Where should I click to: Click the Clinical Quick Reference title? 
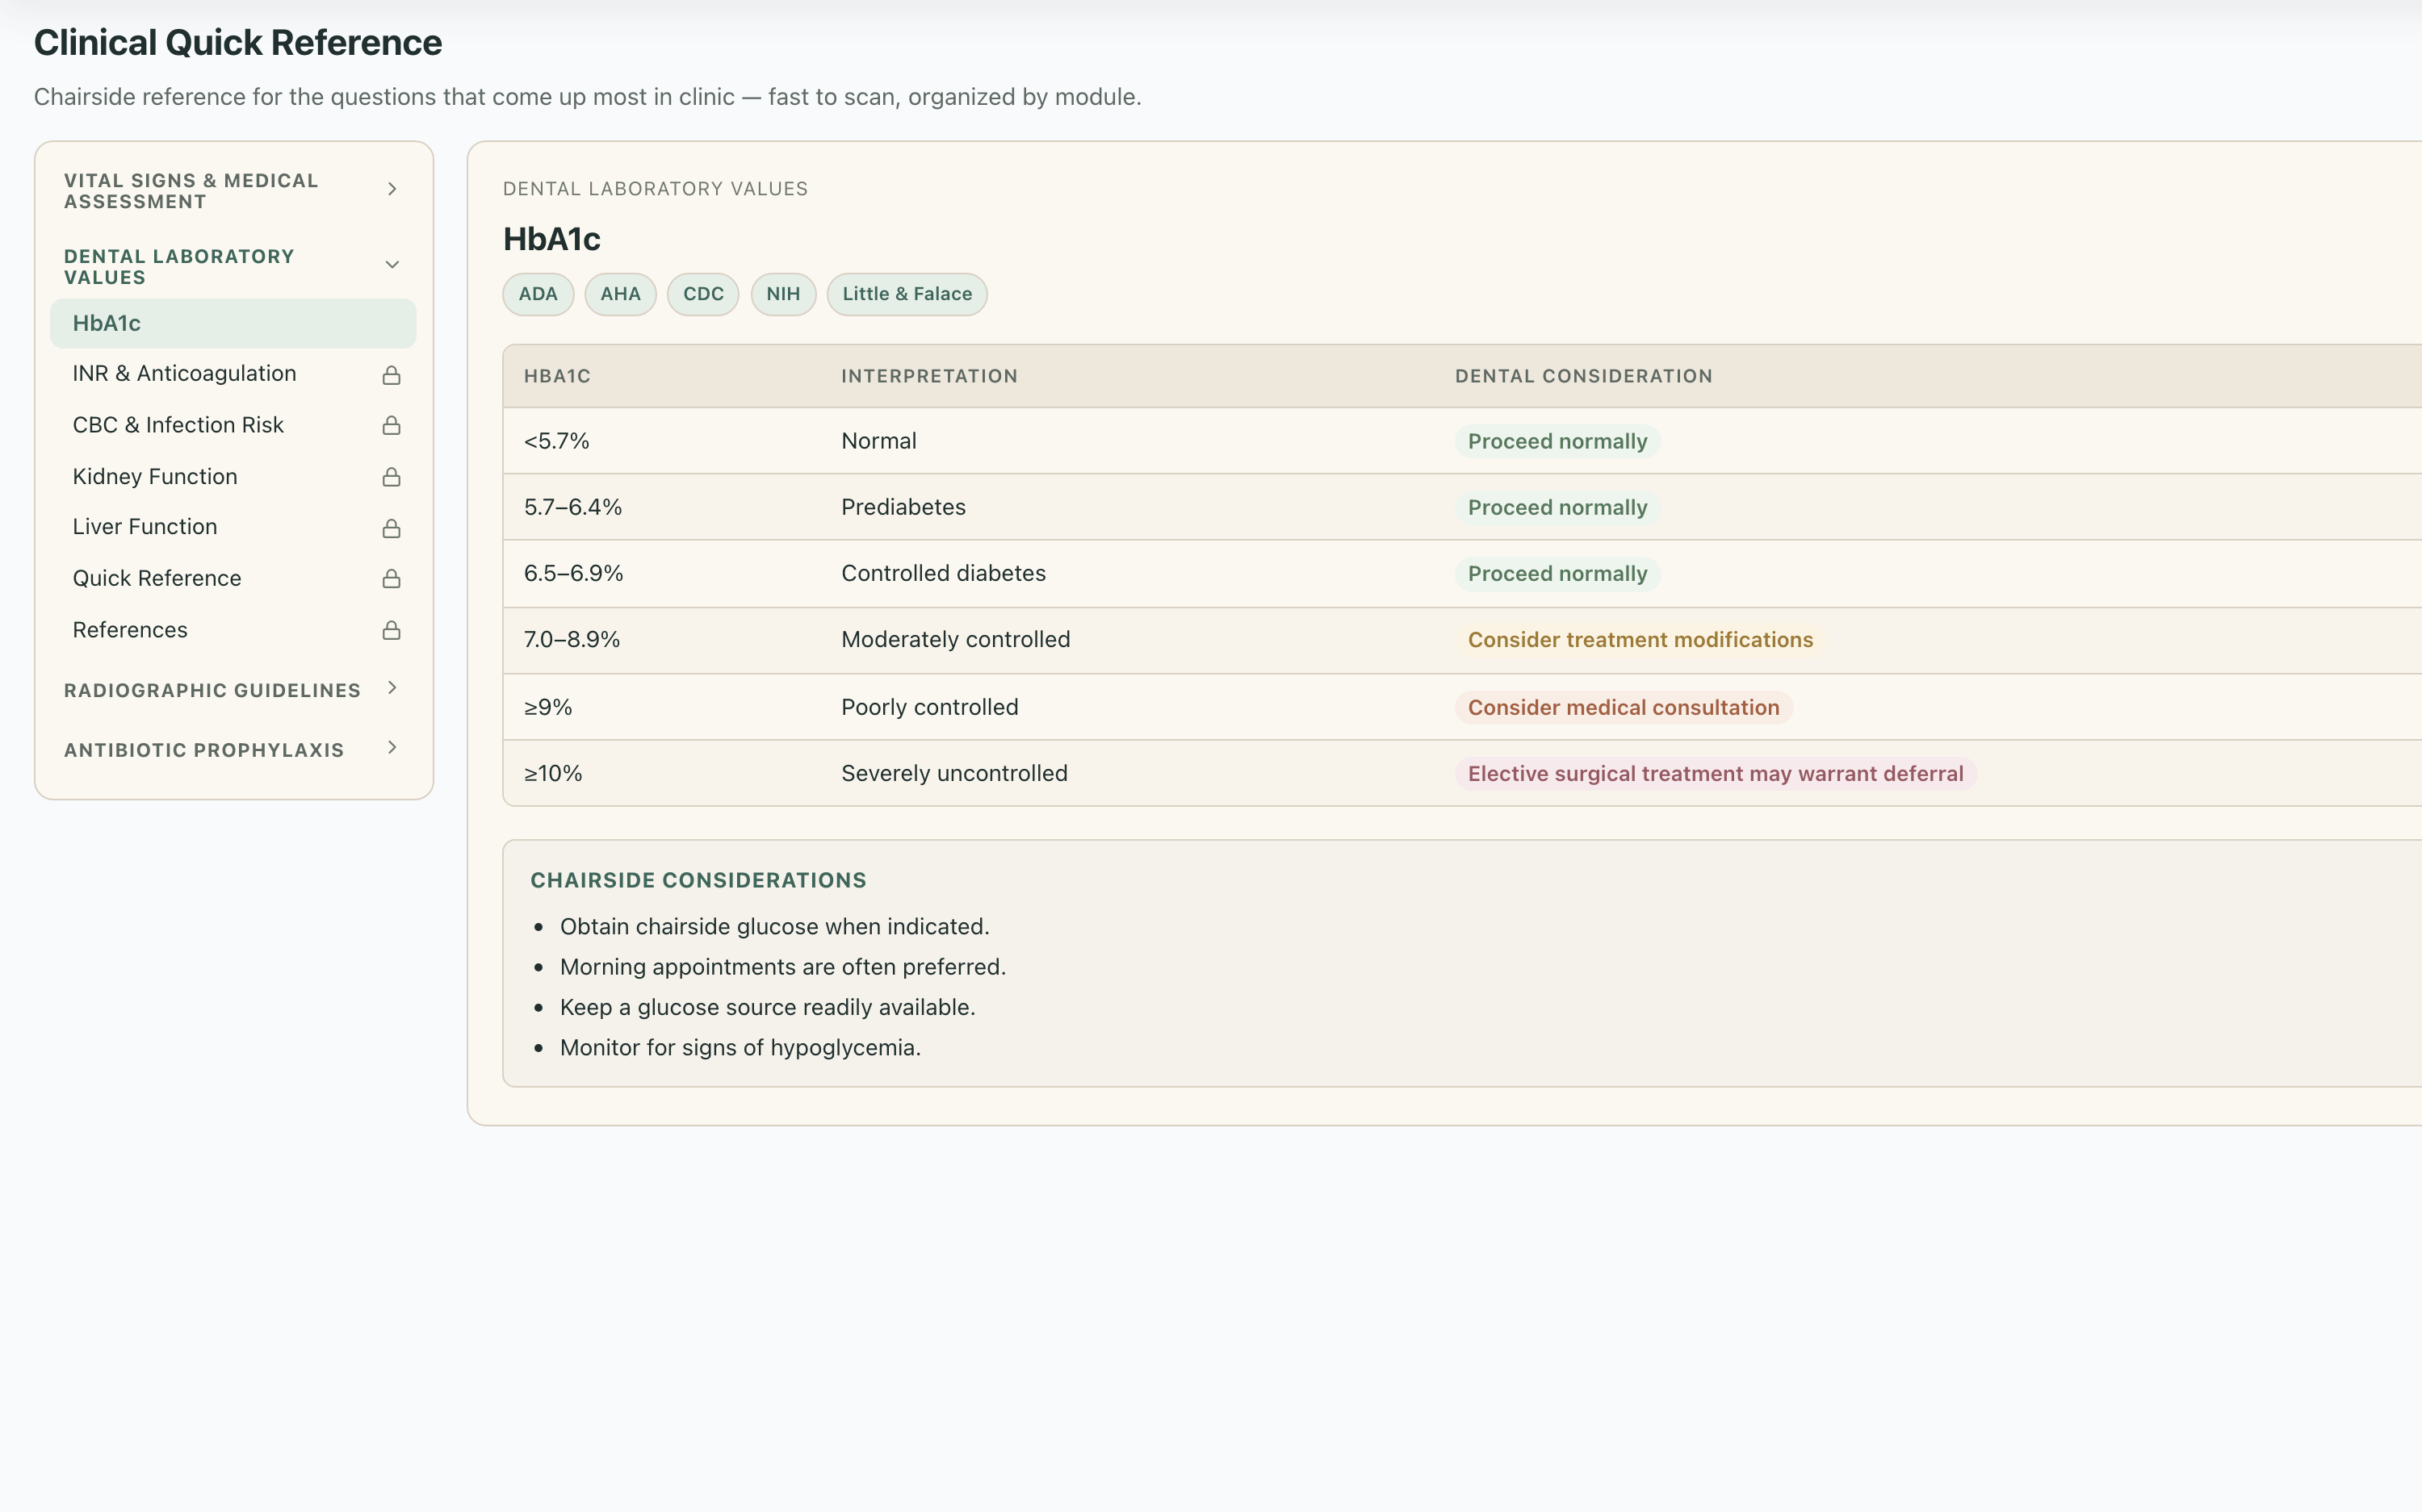[238, 43]
